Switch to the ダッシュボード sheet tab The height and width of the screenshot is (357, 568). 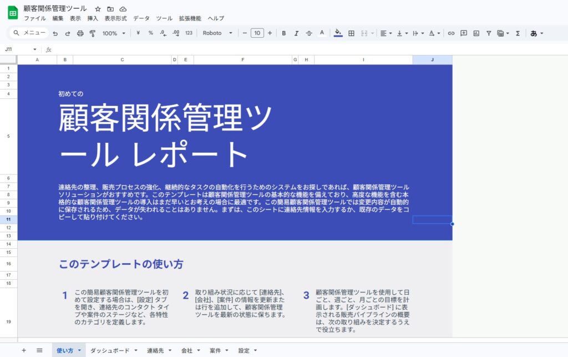110,350
